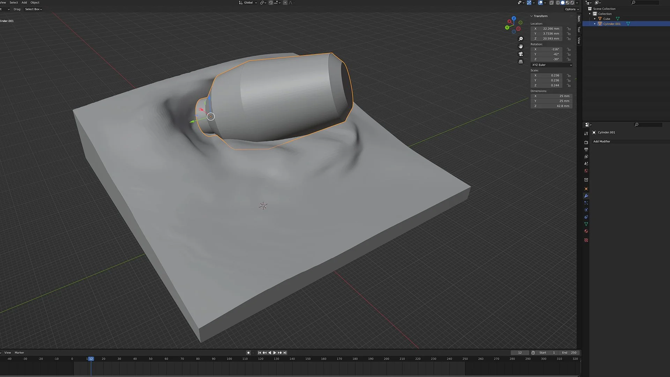Open the Physics properties tab icon
The width and height of the screenshot is (670, 377).
click(x=586, y=210)
